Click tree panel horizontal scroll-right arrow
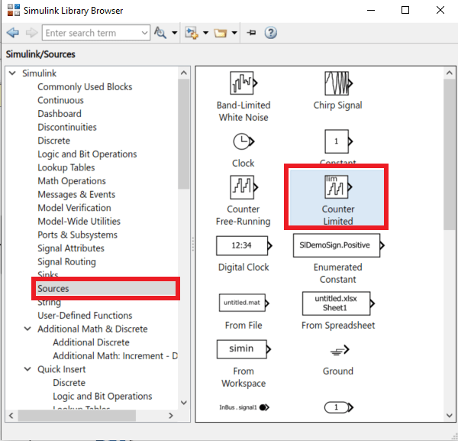458x441 pixels. pos(171,415)
